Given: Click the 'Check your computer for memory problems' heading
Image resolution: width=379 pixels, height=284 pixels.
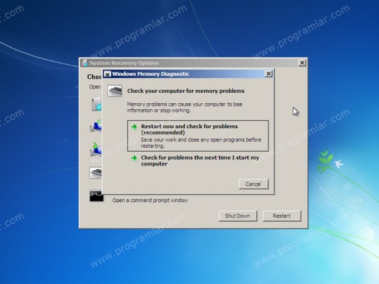Looking at the screenshot, I should [x=186, y=91].
